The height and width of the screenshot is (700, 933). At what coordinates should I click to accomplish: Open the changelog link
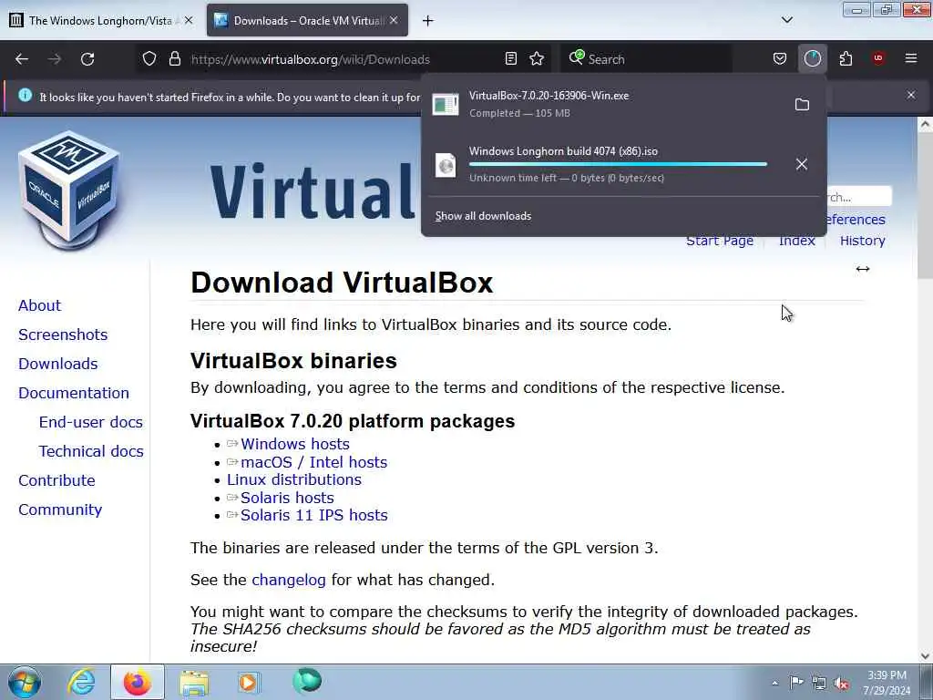[289, 580]
